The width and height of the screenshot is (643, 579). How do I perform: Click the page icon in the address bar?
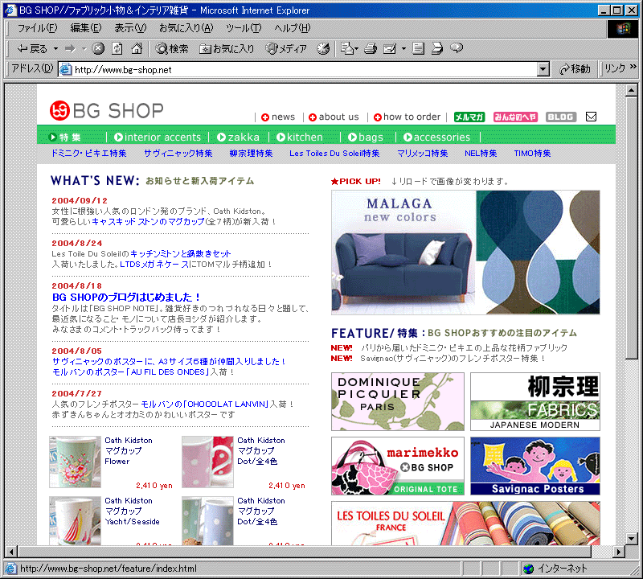click(65, 69)
